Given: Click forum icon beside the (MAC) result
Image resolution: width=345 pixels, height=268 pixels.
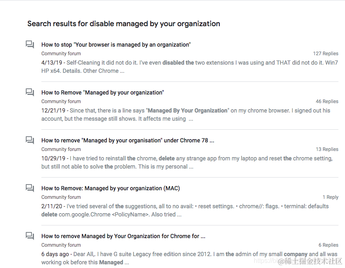Looking at the screenshot, I should click(30, 188).
